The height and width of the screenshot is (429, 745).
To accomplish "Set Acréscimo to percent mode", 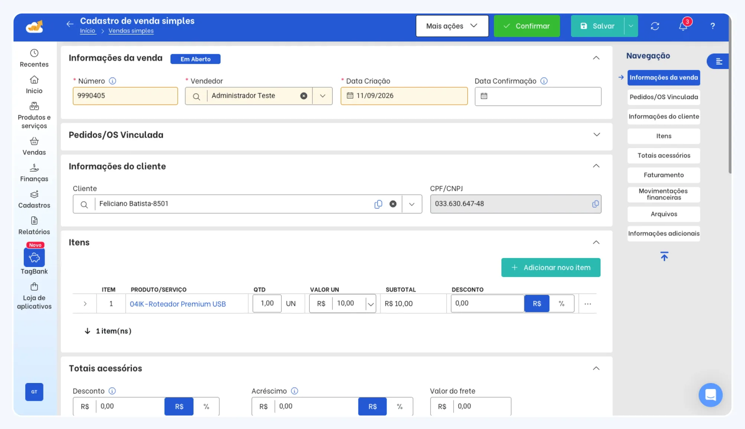I will point(400,406).
